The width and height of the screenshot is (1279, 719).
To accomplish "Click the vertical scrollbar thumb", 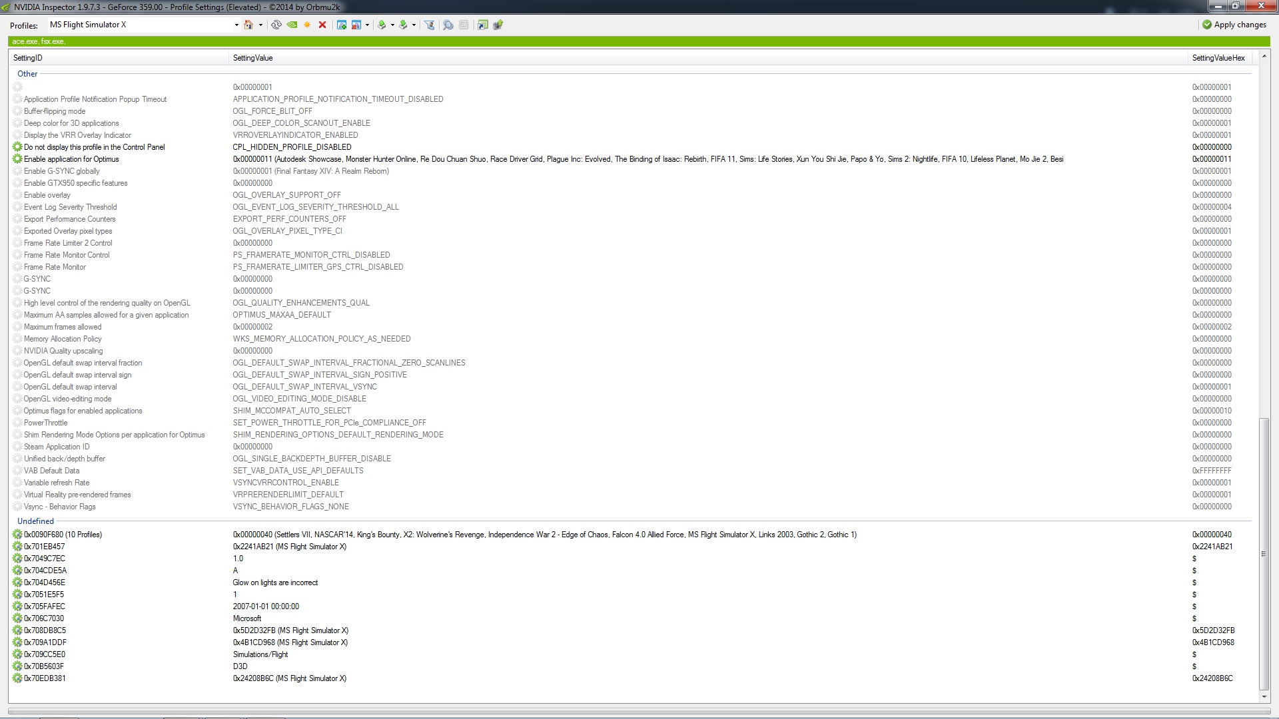I will [1264, 553].
